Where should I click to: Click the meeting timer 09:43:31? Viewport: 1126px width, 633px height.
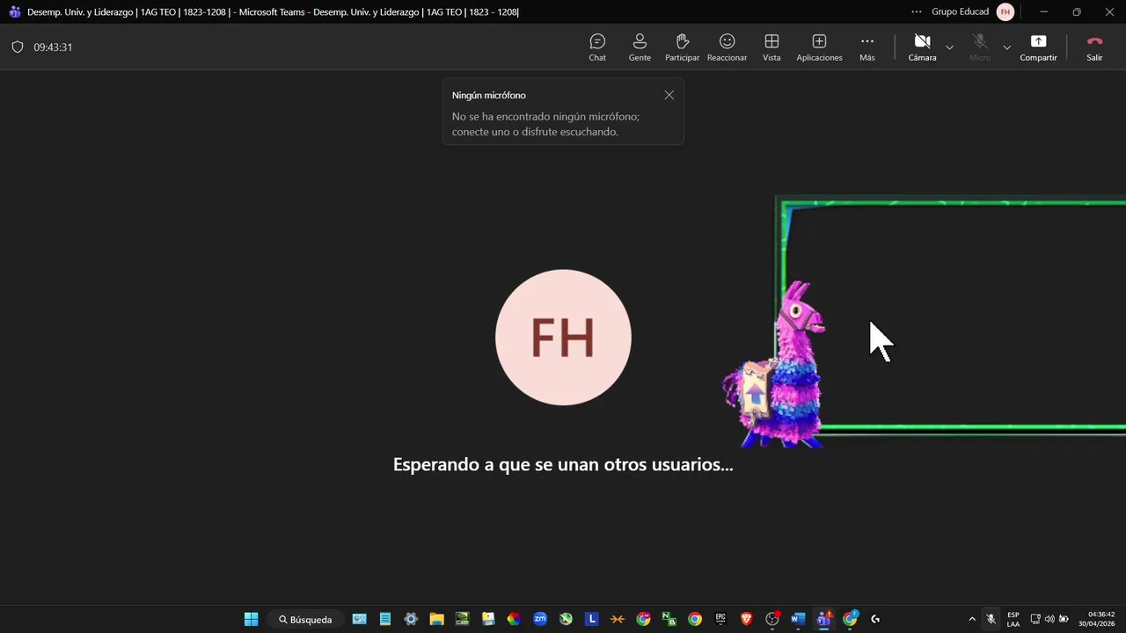click(53, 47)
